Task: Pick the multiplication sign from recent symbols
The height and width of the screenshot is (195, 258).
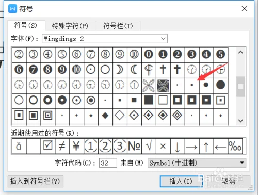Action: tap(163, 146)
